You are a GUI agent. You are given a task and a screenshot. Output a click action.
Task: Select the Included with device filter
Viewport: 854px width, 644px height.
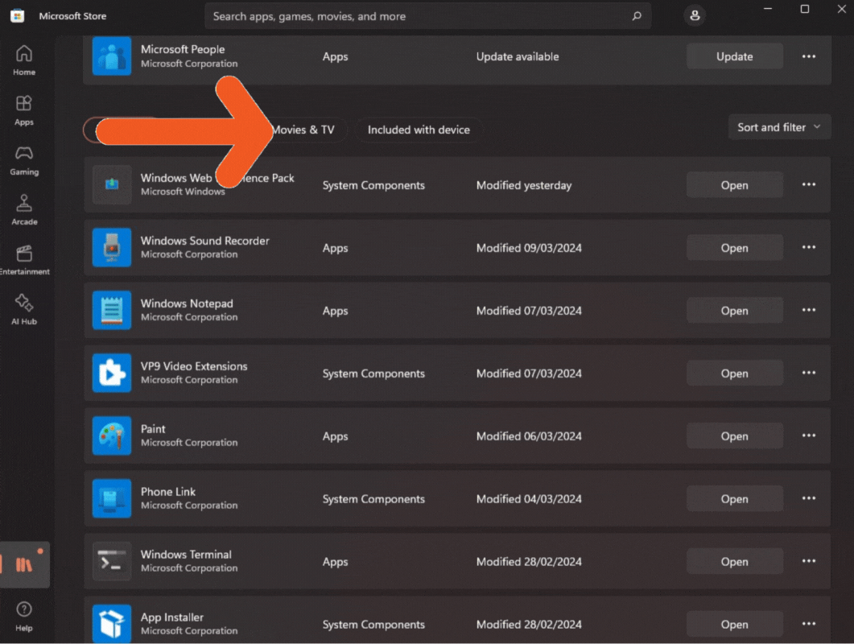[x=419, y=130]
